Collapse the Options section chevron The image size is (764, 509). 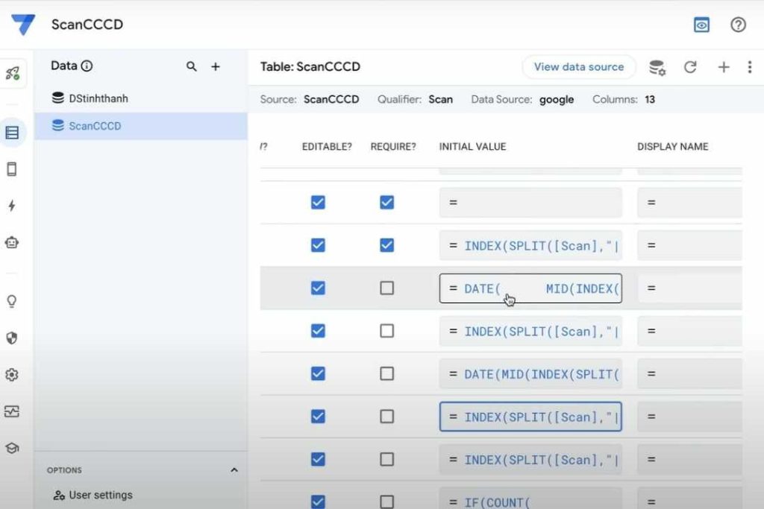click(234, 470)
